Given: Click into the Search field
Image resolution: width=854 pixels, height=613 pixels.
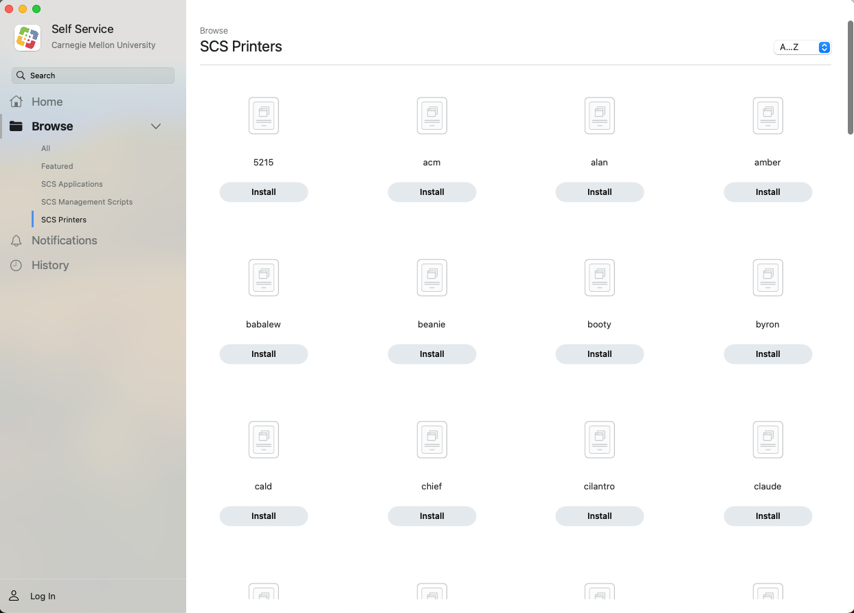Looking at the screenshot, I should [x=93, y=76].
